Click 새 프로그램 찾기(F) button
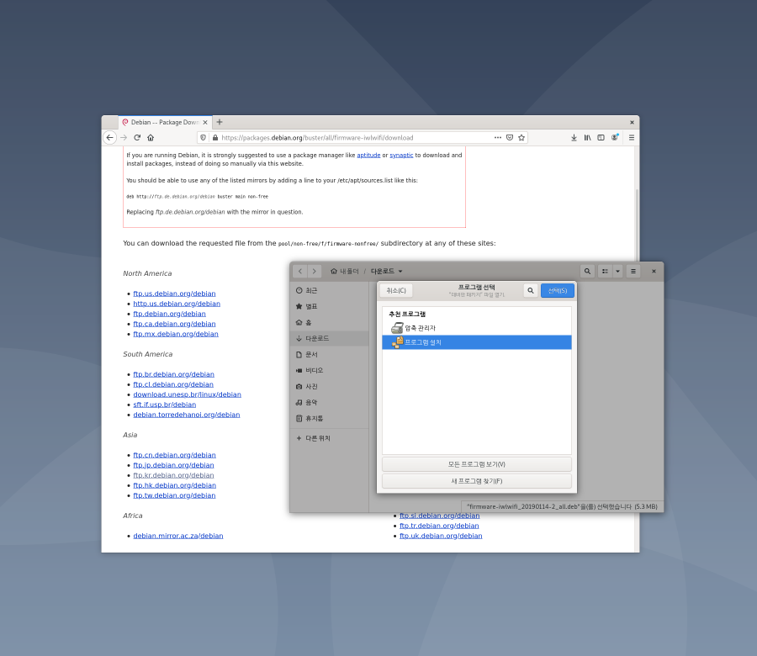The width and height of the screenshot is (757, 656). [x=477, y=481]
